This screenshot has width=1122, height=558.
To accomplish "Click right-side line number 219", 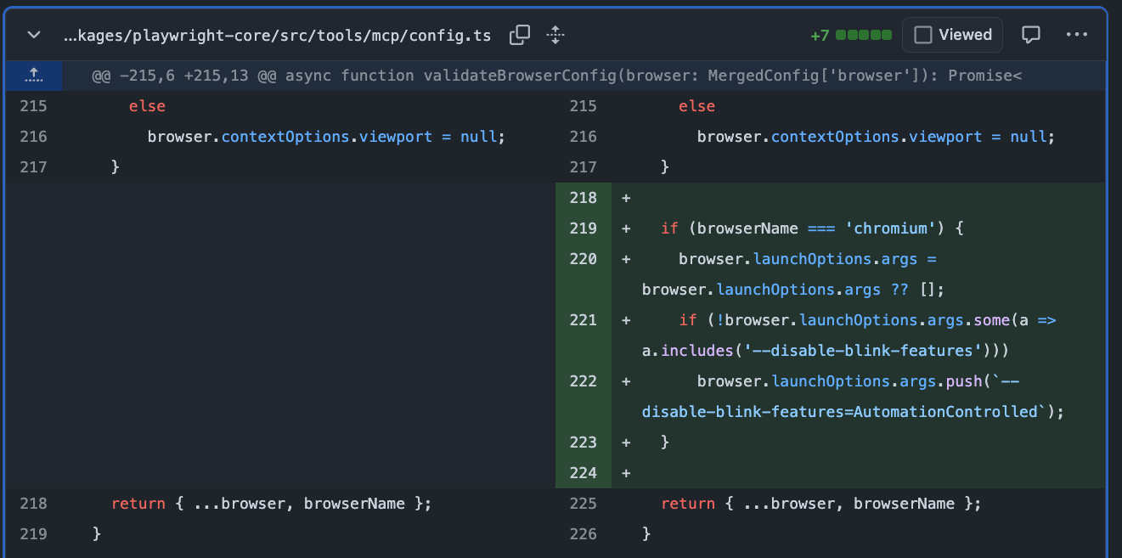I will (583, 228).
